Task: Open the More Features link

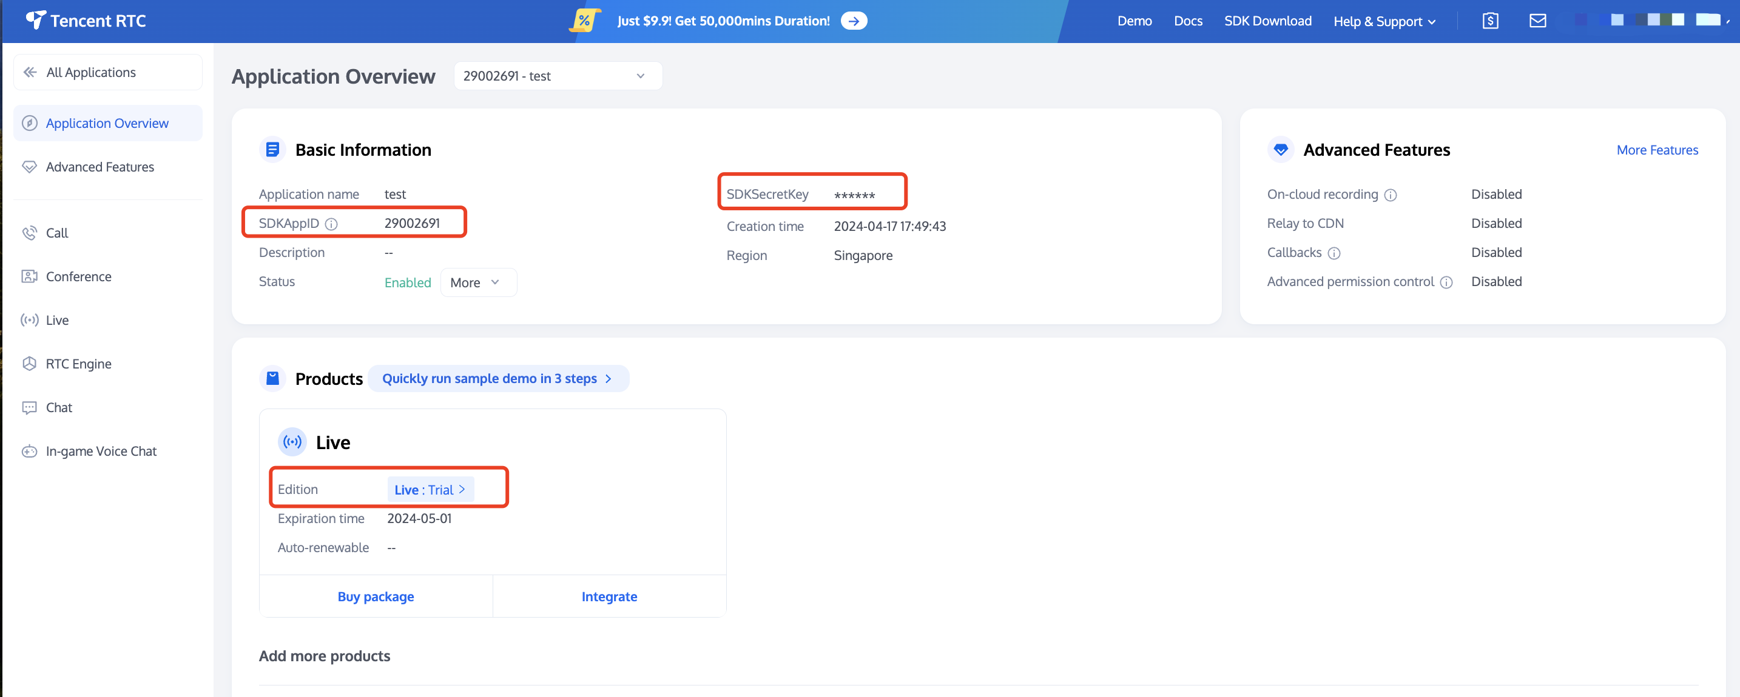Action: (1656, 150)
